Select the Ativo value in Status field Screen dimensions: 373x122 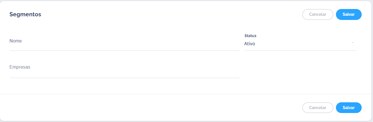tap(250, 44)
